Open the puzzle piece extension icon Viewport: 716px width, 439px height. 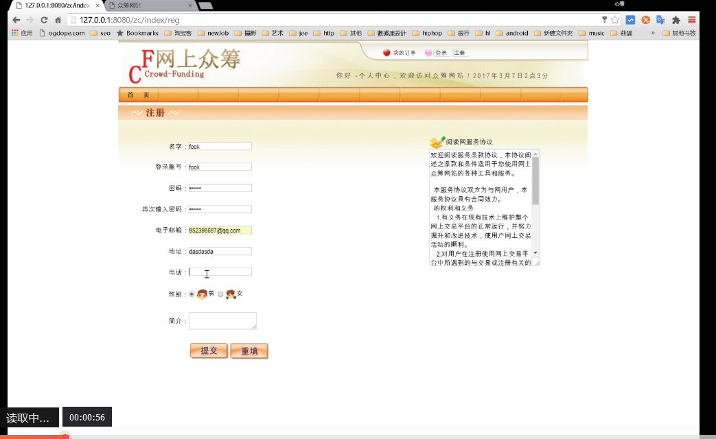(x=676, y=20)
